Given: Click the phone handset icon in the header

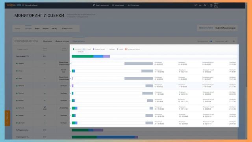Looking at the screenshot, I should 196,5.
